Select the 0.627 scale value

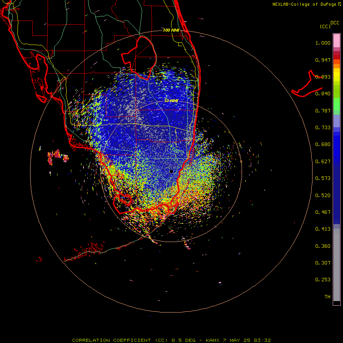click(323, 162)
